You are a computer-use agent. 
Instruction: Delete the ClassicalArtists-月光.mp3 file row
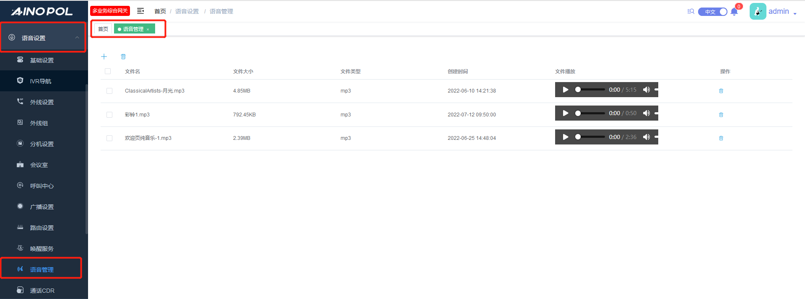pyautogui.click(x=721, y=91)
